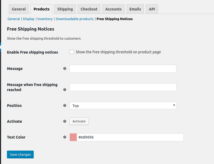
Task: Open the Display sub-section link
Action: click(x=29, y=19)
